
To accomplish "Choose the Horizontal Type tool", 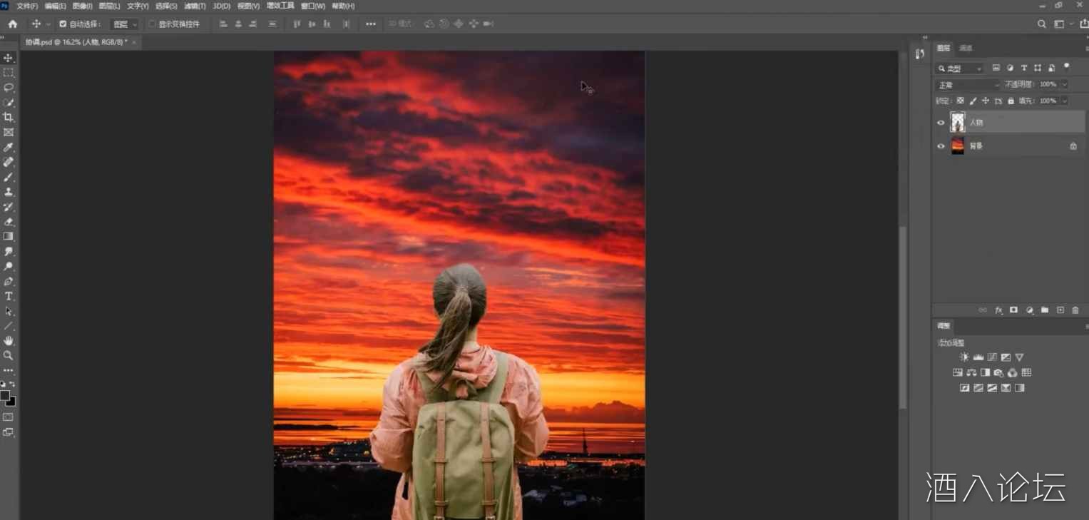I will 9,296.
